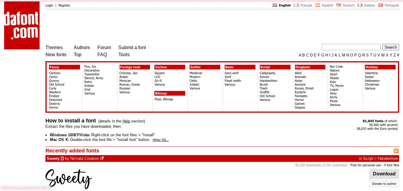
Task: Open the Bitmap category header
Action: tap(170, 93)
